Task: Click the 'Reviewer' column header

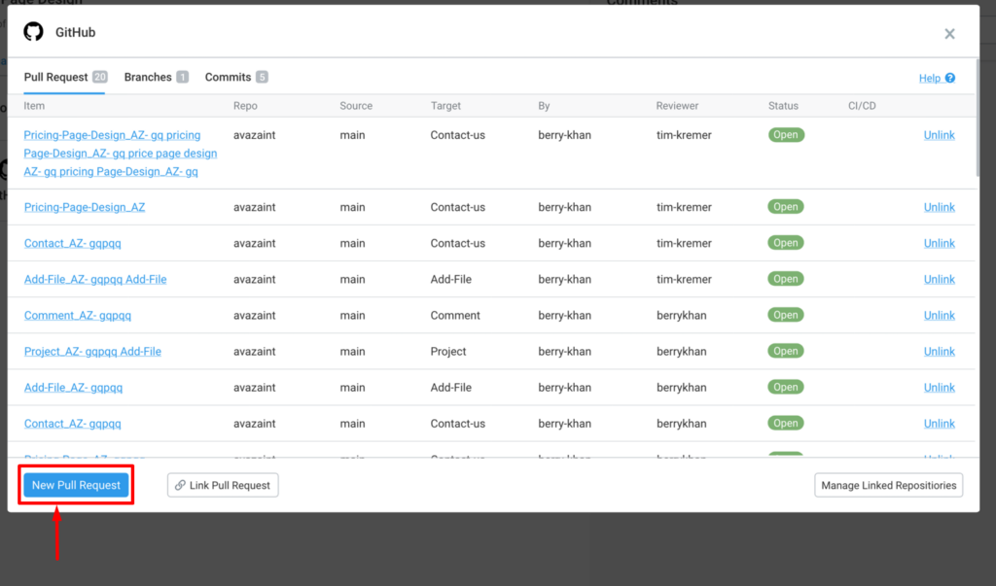Action: click(677, 106)
